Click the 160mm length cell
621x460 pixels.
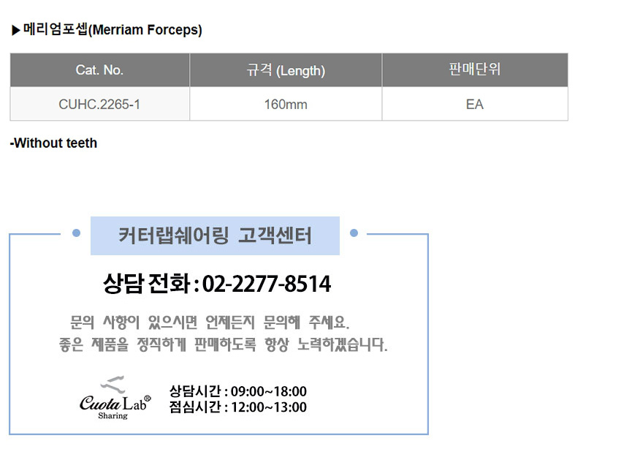[x=286, y=104]
